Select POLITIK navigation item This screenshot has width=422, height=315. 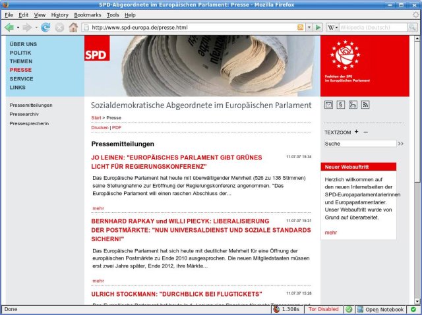pyautogui.click(x=20, y=53)
